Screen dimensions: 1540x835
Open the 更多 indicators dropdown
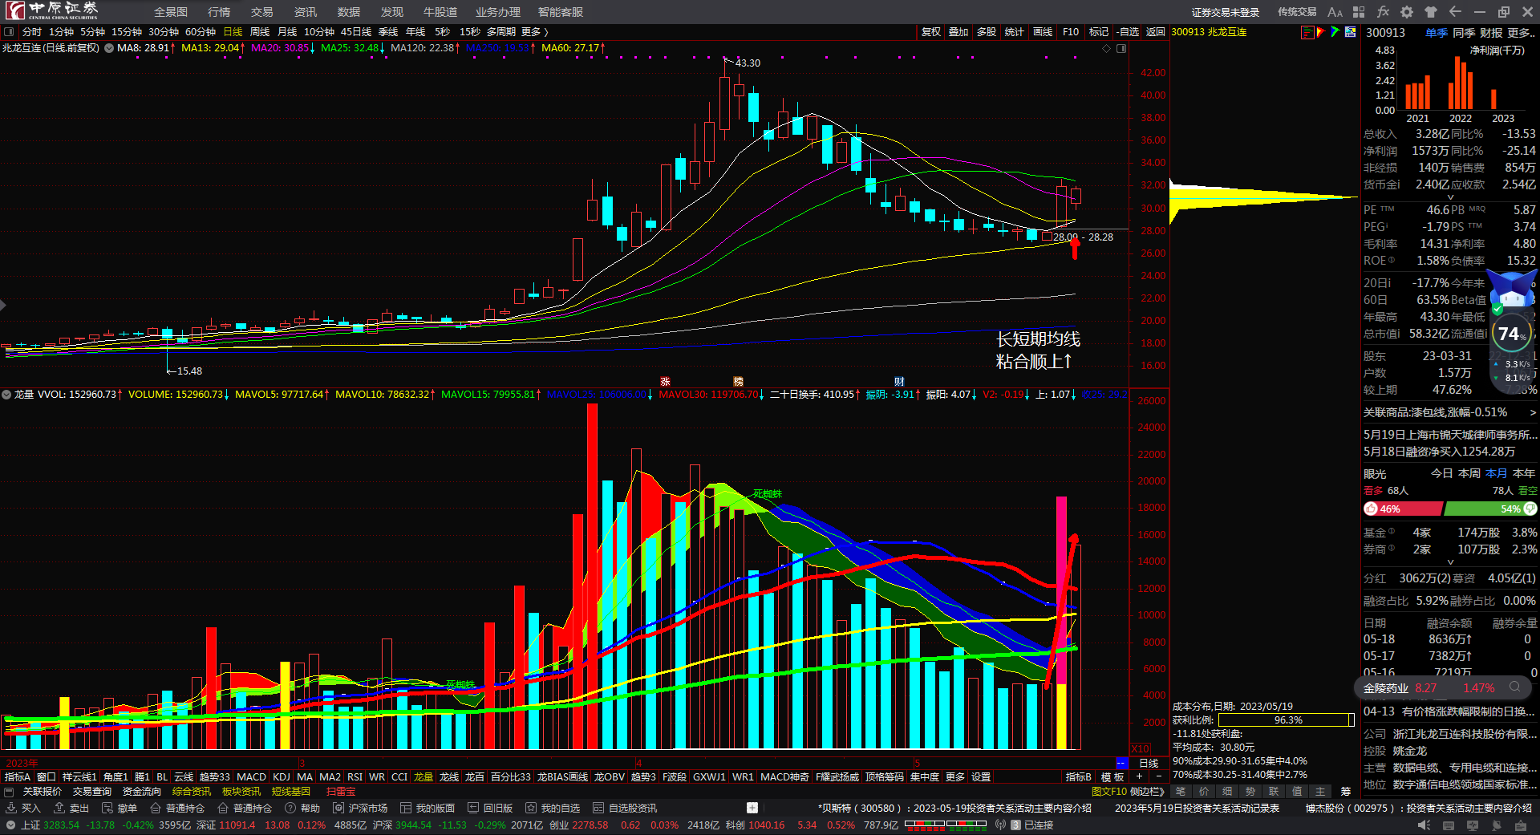click(x=955, y=777)
